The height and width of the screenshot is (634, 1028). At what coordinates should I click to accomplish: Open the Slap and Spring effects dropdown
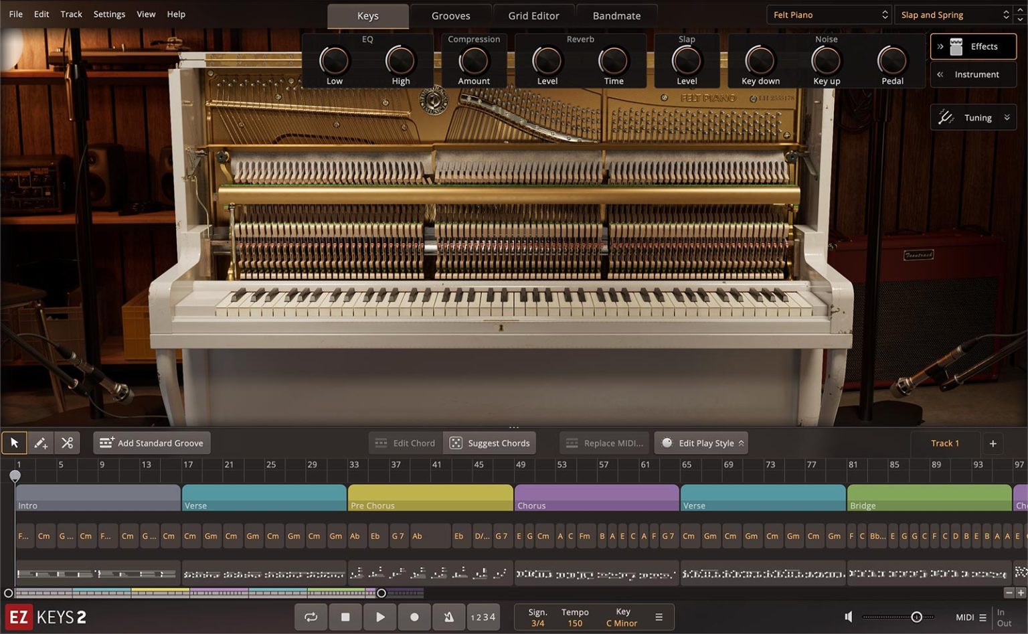tap(954, 15)
